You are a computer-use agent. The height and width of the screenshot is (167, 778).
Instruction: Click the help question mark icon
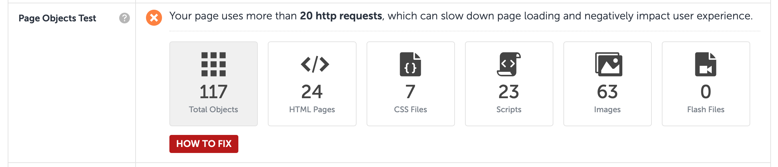click(x=125, y=18)
